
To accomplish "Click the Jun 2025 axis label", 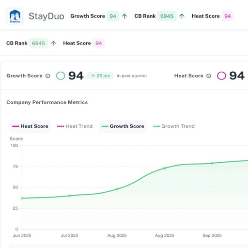I will pyautogui.click(x=22, y=235).
